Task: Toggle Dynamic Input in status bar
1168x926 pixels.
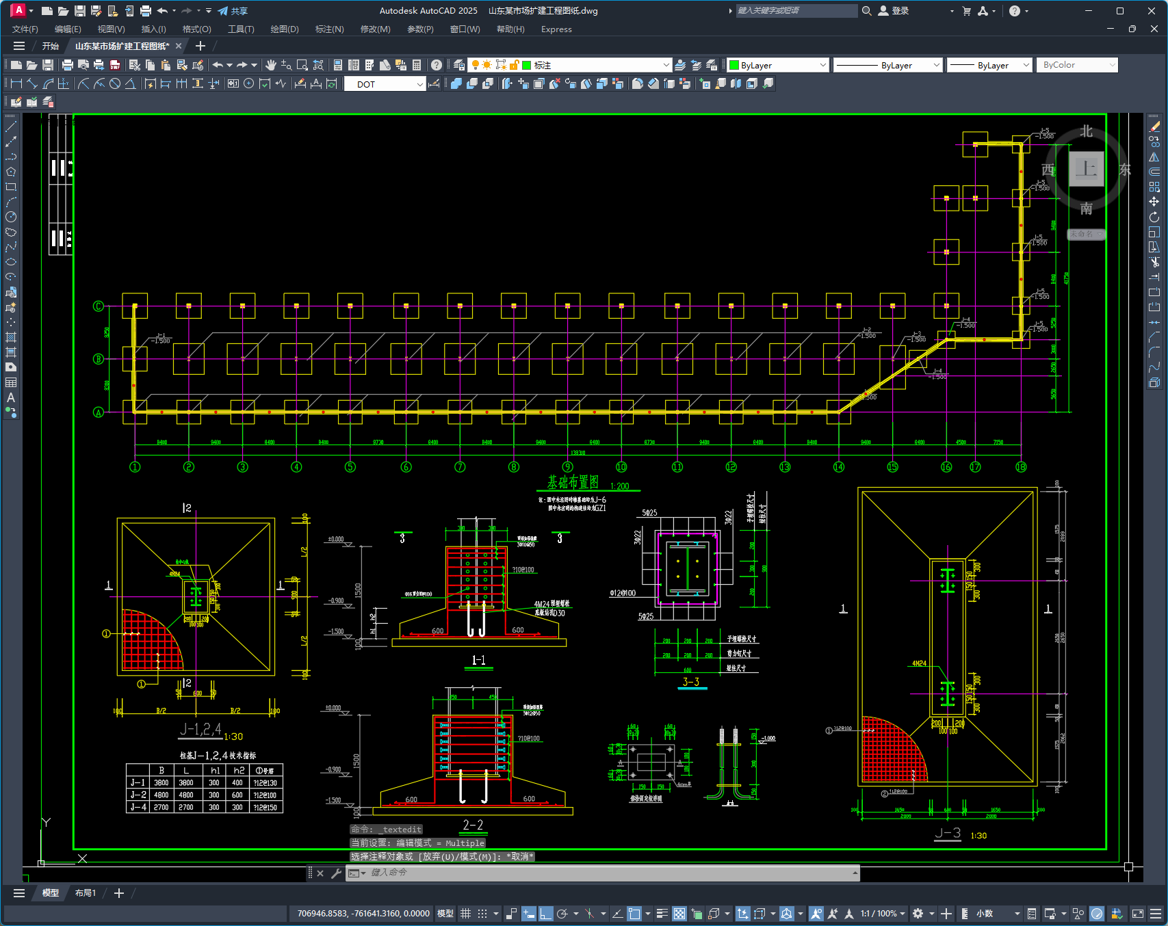Action: pyautogui.click(x=528, y=913)
